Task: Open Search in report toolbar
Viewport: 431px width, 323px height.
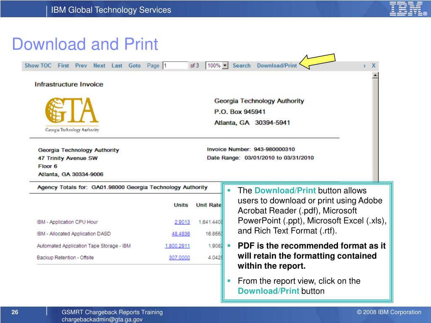Action: click(x=242, y=66)
